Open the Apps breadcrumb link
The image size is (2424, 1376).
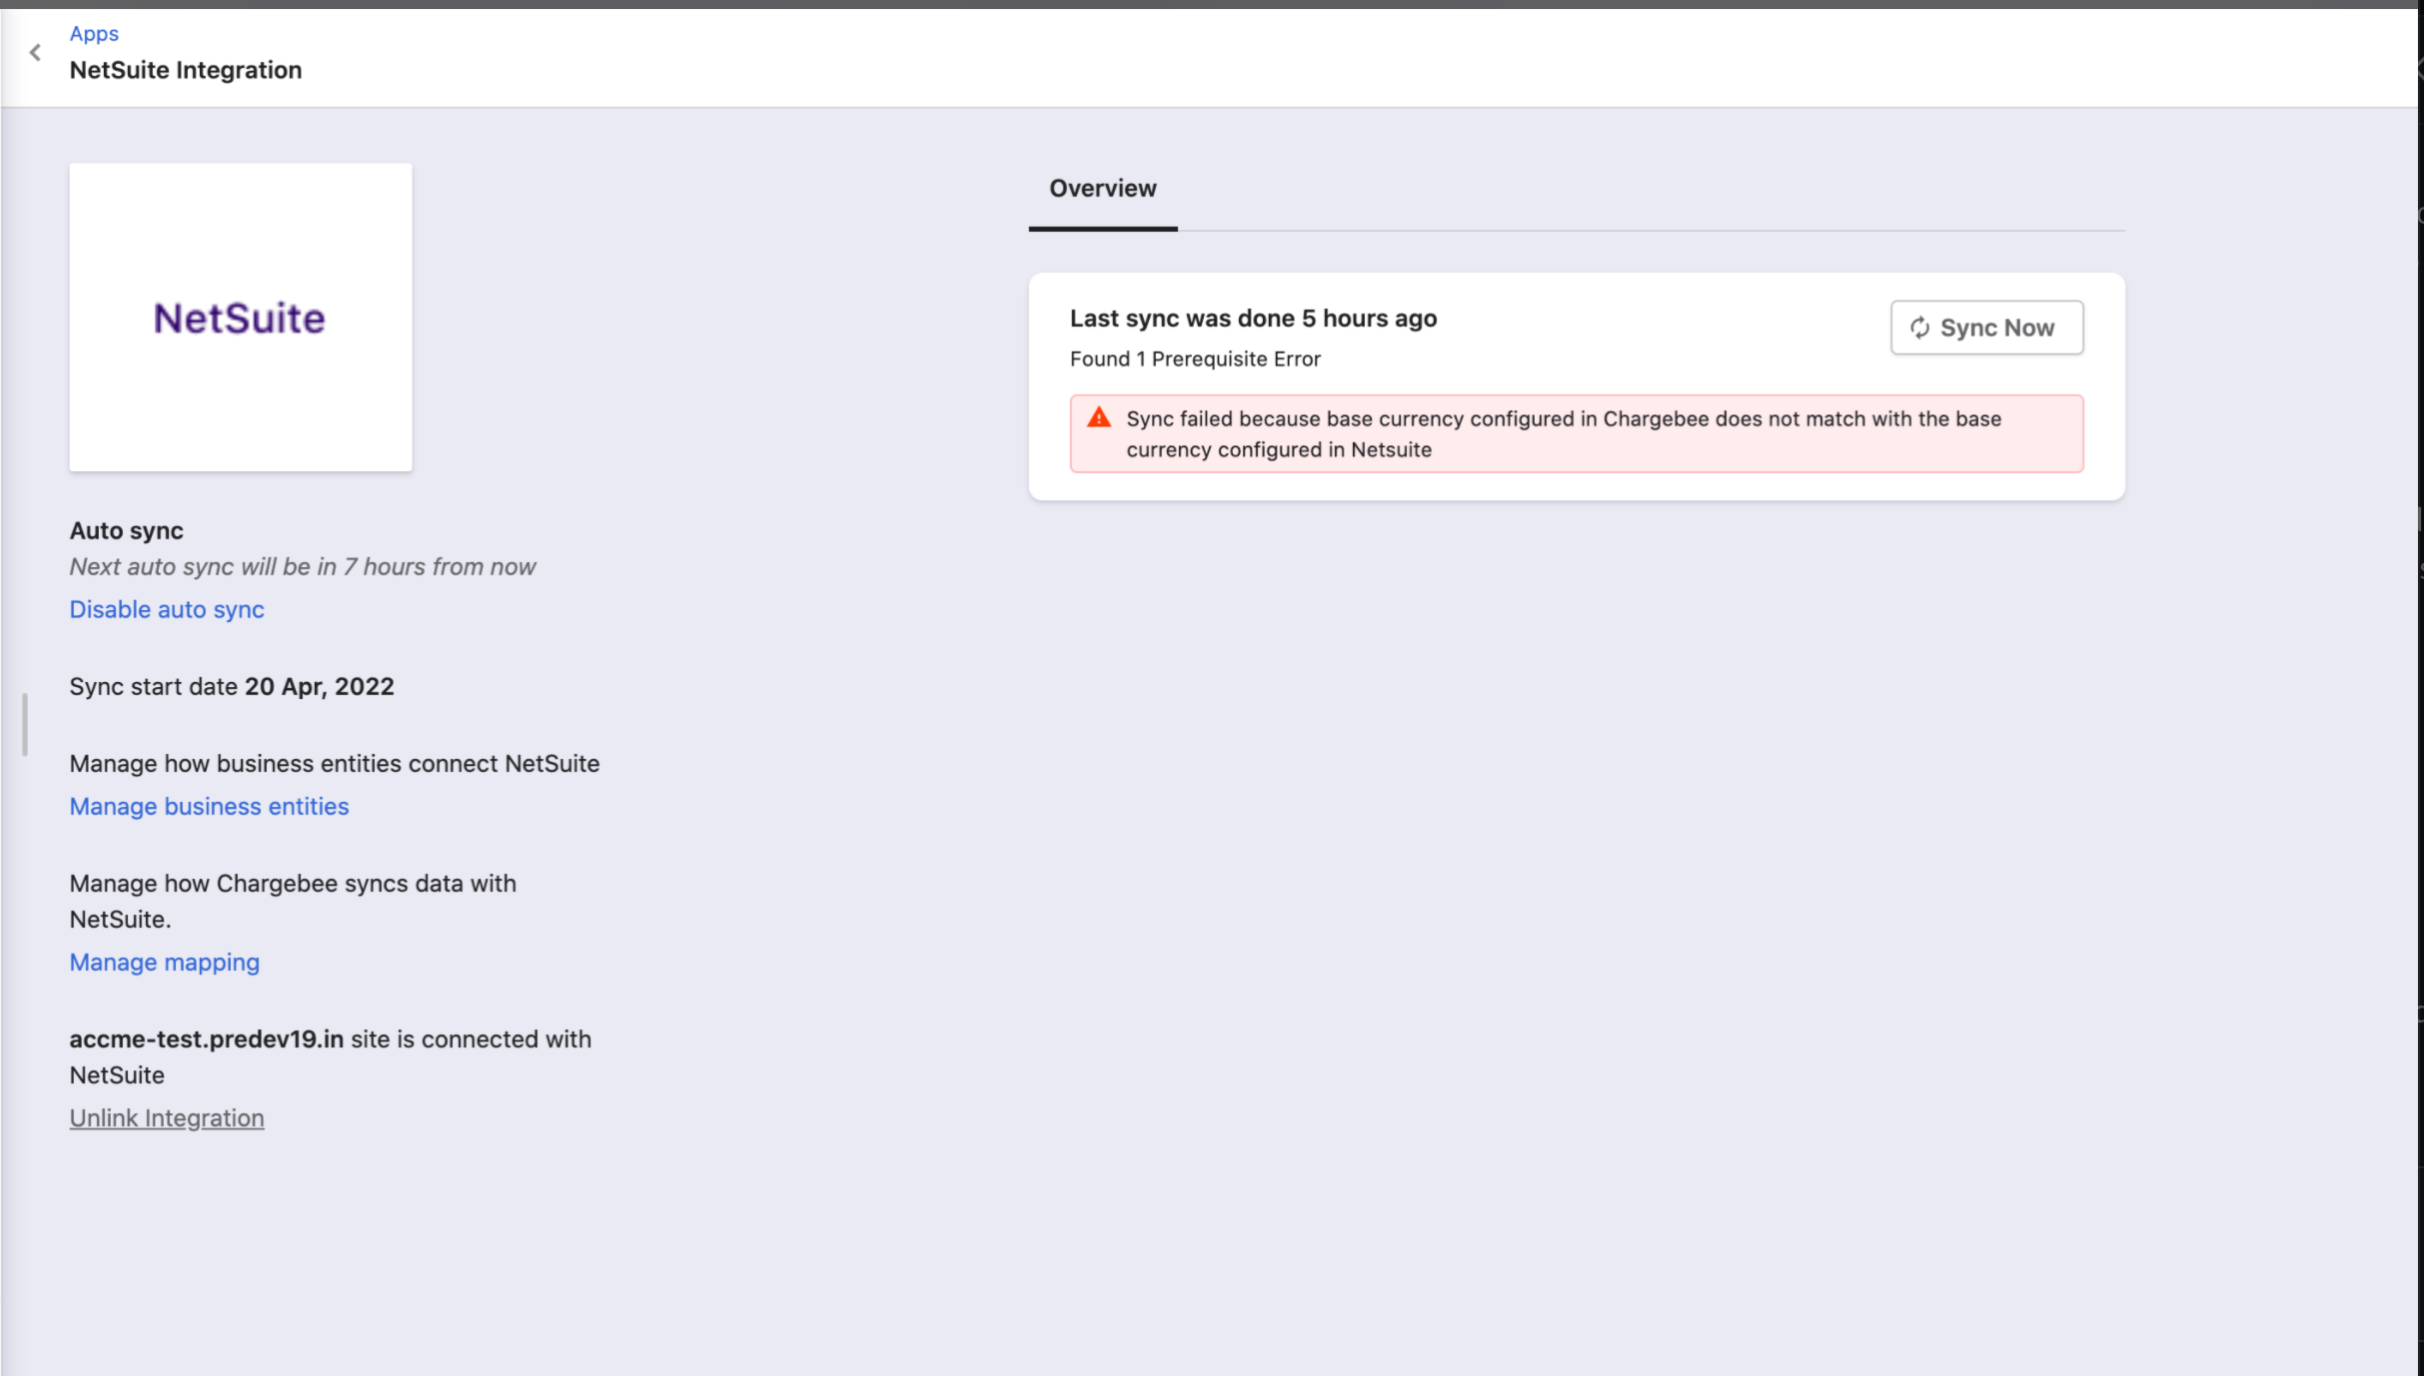94,34
